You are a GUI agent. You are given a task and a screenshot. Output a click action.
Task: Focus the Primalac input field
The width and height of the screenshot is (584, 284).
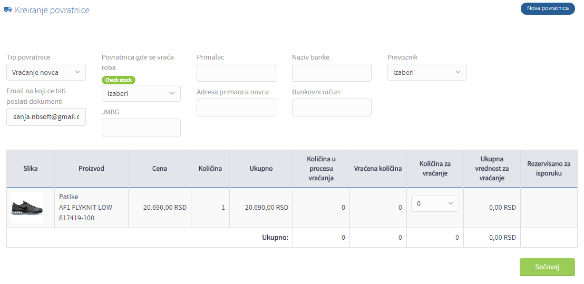237,73
